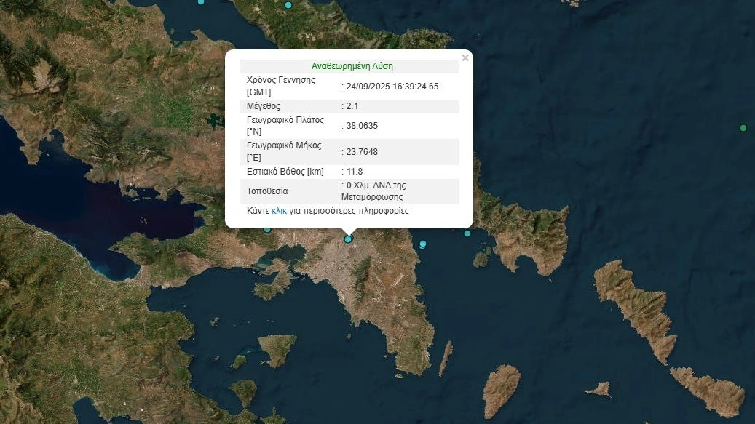Click the green earthquake marker in the eastern sea
The width and height of the screenshot is (755, 424).
(743, 128)
